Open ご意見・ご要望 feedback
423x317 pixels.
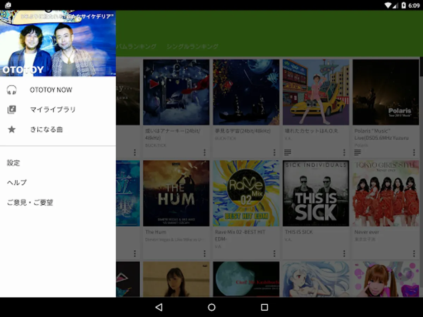tap(58, 203)
